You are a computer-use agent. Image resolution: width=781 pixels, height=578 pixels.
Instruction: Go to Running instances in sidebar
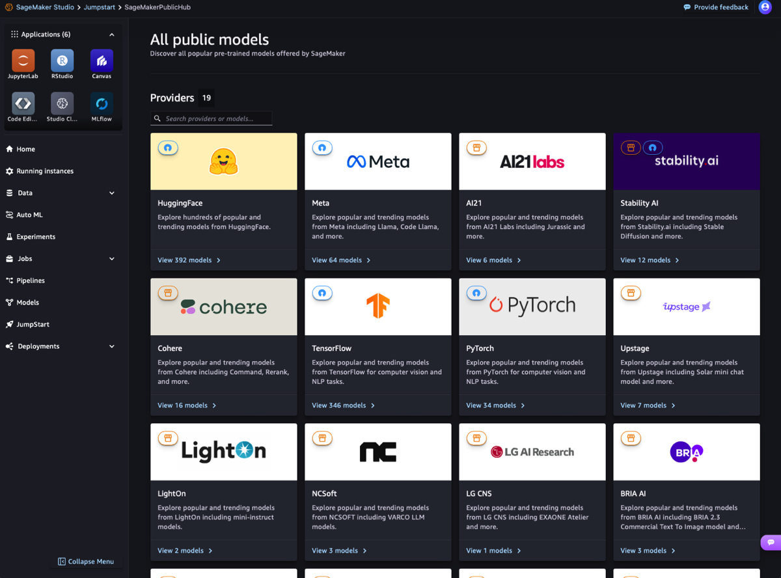[x=44, y=171]
